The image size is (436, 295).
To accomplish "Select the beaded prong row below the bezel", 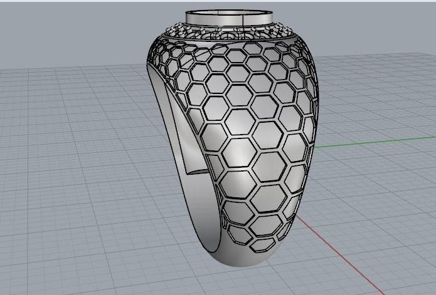I will click(229, 32).
